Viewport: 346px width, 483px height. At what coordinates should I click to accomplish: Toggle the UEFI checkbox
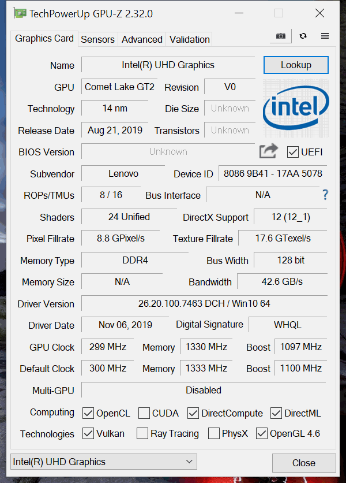[x=292, y=152]
